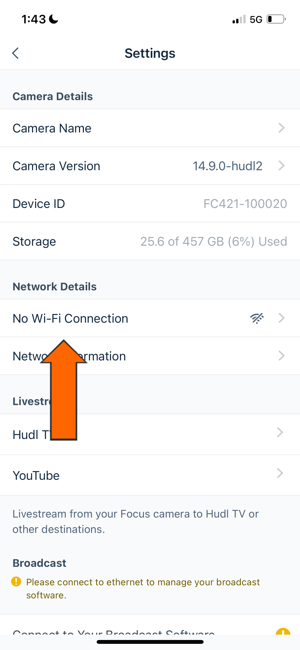Tap the back arrow to leave Settings
Image resolution: width=300 pixels, height=650 pixels.
point(15,53)
